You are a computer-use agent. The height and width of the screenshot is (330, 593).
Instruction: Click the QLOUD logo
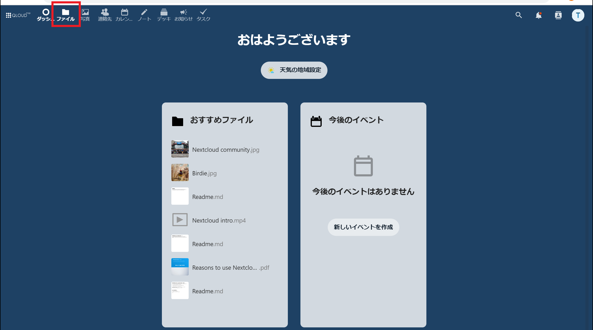tap(17, 15)
